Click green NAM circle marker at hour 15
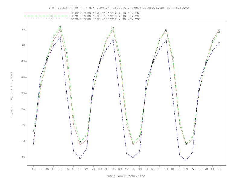The image size is (239, 184). 67,53
